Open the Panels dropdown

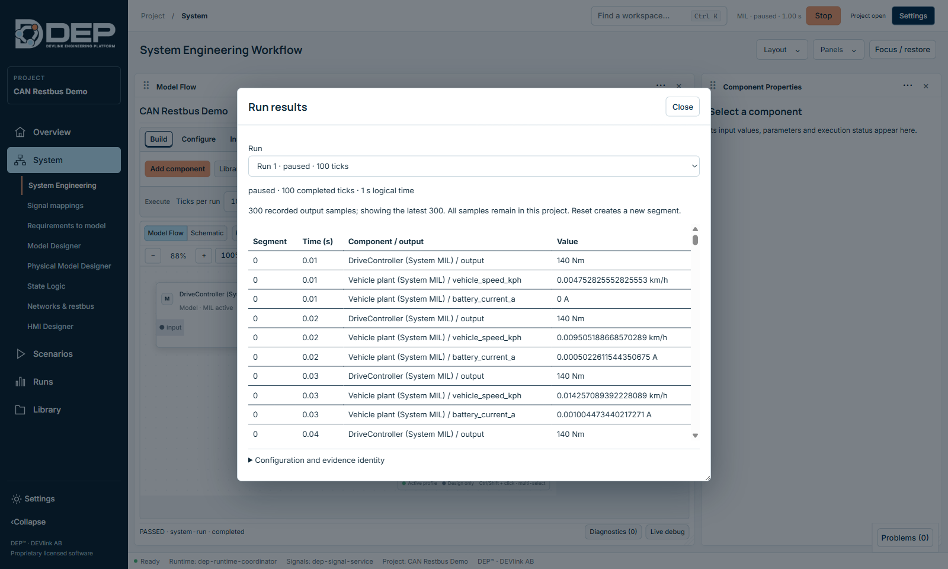838,50
